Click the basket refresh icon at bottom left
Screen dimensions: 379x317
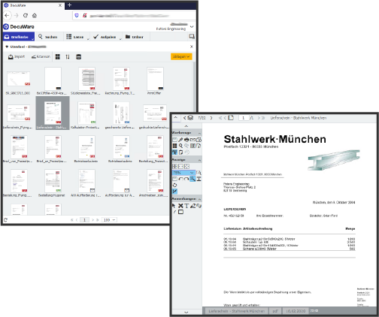6,220
